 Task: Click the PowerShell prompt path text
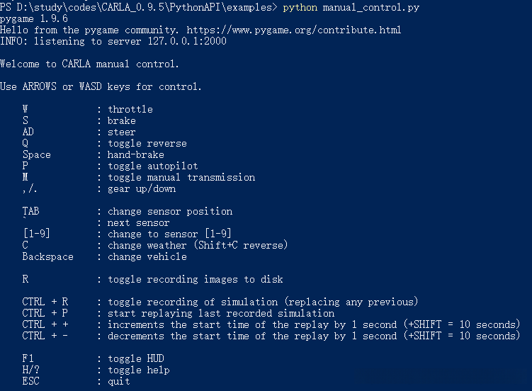tap(138, 8)
